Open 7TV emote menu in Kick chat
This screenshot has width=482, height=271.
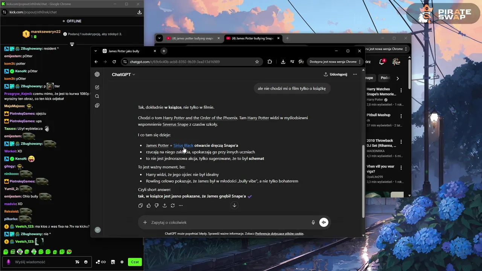pos(77,262)
